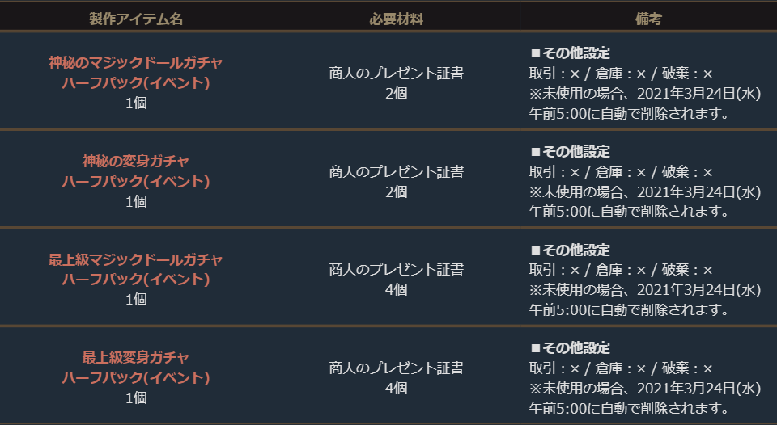Click 商人のプレゼント証書 in the 神秘のマジックドールガチャ row
The image size is (777, 425).
click(396, 74)
